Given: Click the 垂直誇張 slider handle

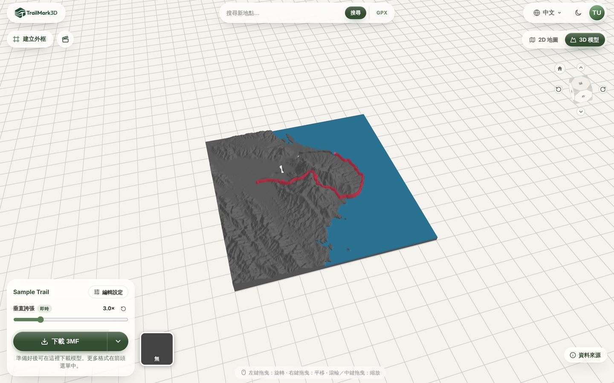Looking at the screenshot, I should [x=41, y=320].
